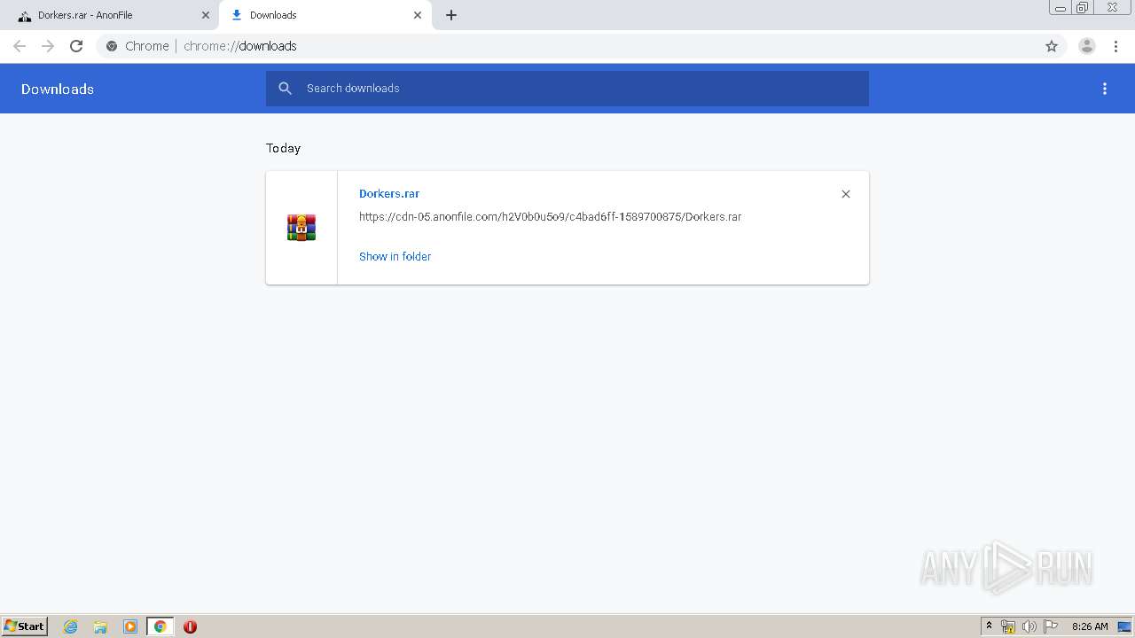
Task: Bookmark this page with the star icon
Action: pyautogui.click(x=1052, y=46)
